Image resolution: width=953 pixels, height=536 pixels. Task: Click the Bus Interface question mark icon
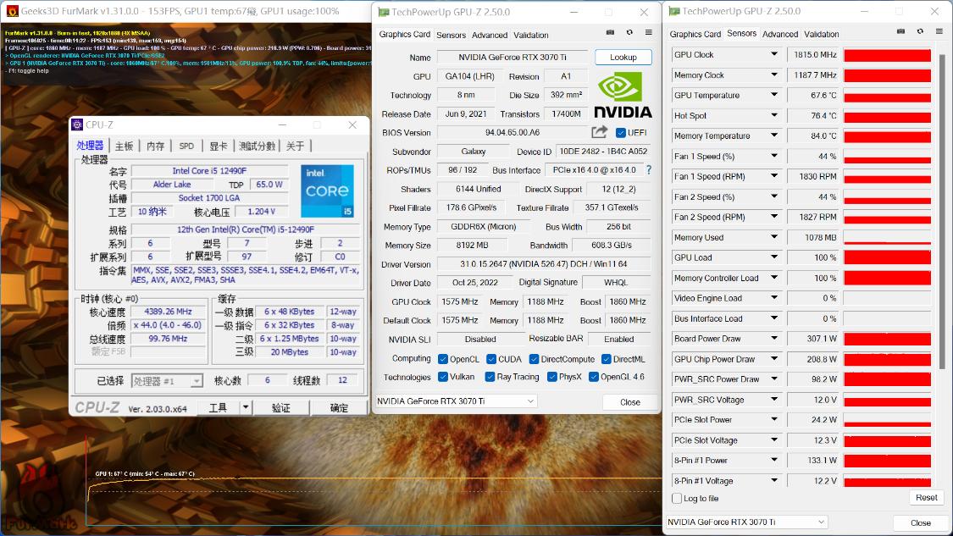pos(649,170)
